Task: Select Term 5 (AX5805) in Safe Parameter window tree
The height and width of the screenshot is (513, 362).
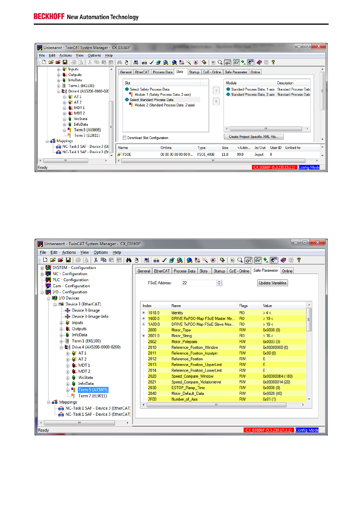Action: (x=93, y=390)
